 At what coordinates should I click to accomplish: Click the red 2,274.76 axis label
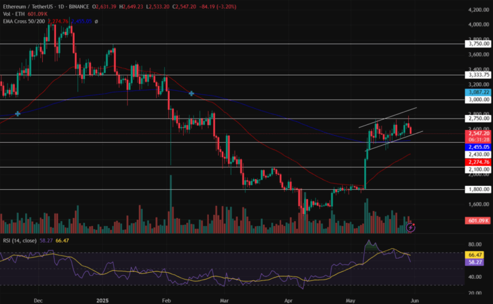478,162
